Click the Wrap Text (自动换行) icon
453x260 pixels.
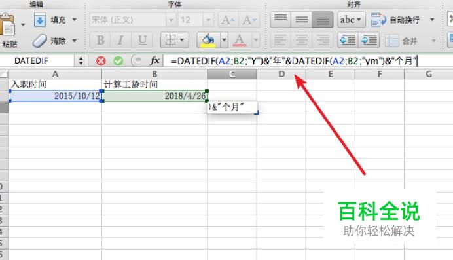click(x=378, y=20)
